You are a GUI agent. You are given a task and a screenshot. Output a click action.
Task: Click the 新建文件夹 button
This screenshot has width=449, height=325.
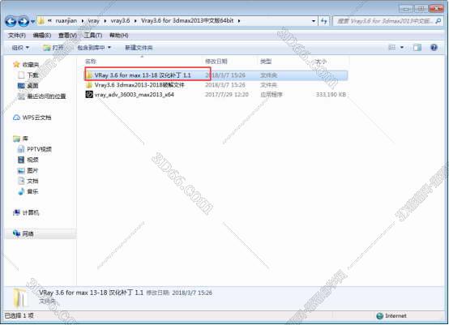(139, 48)
